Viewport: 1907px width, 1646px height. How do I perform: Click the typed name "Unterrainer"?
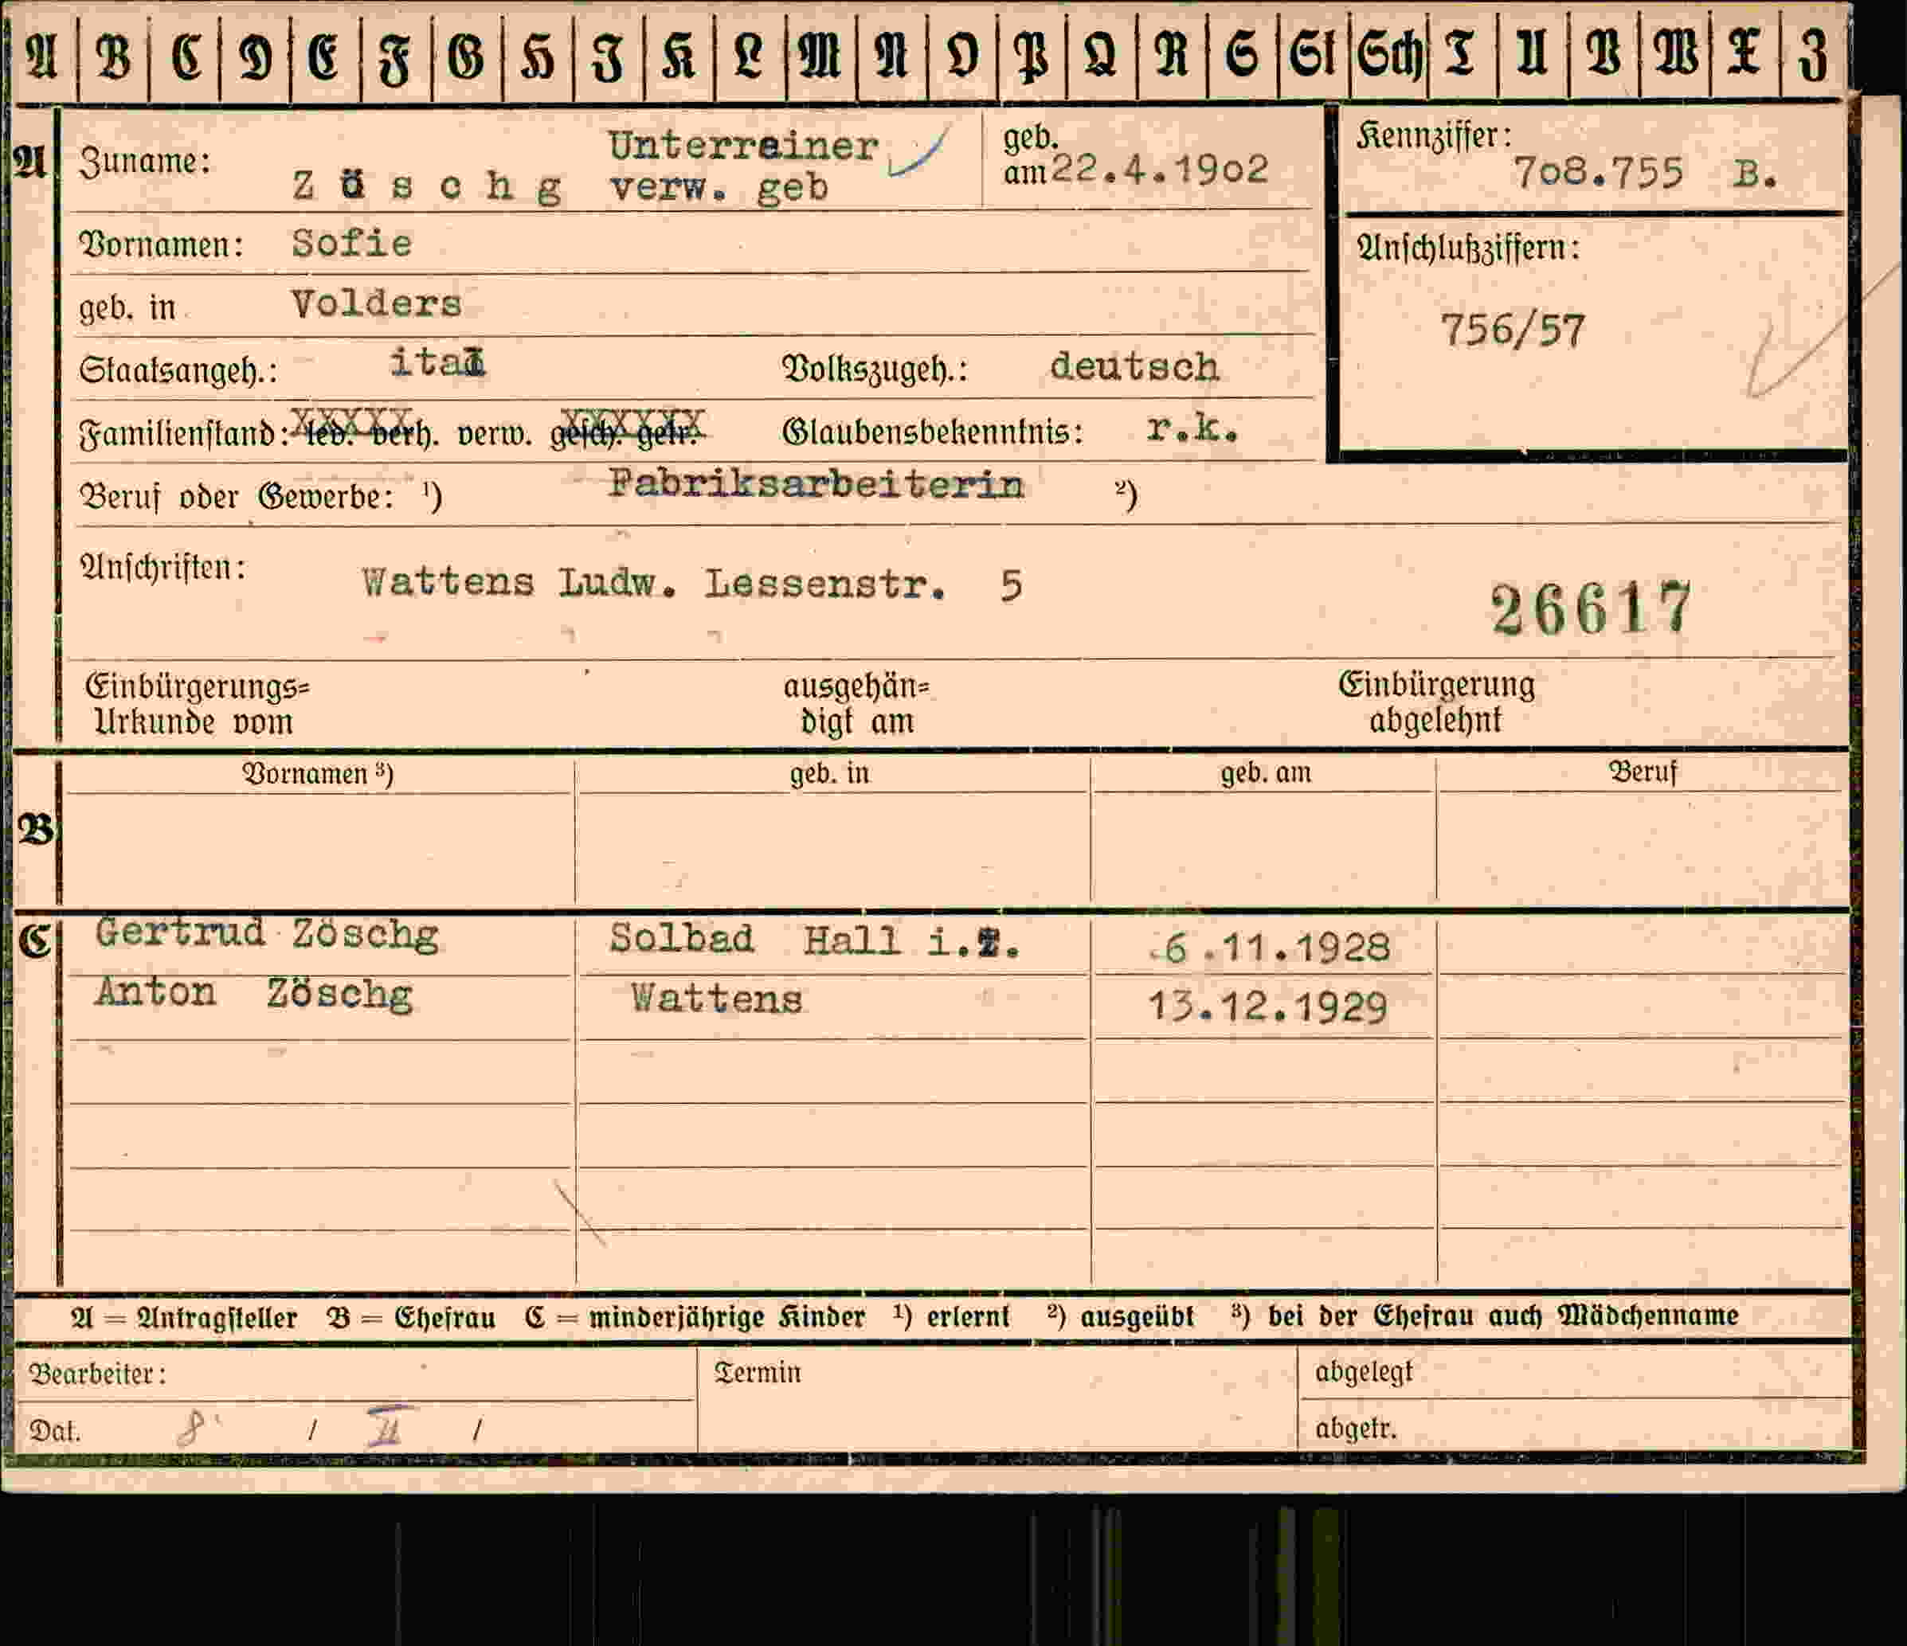click(x=742, y=147)
